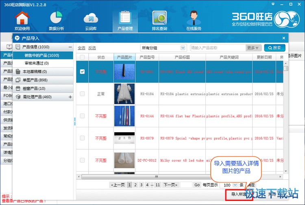
Task: Jump to page 4
Action: pyautogui.click(x=147, y=185)
